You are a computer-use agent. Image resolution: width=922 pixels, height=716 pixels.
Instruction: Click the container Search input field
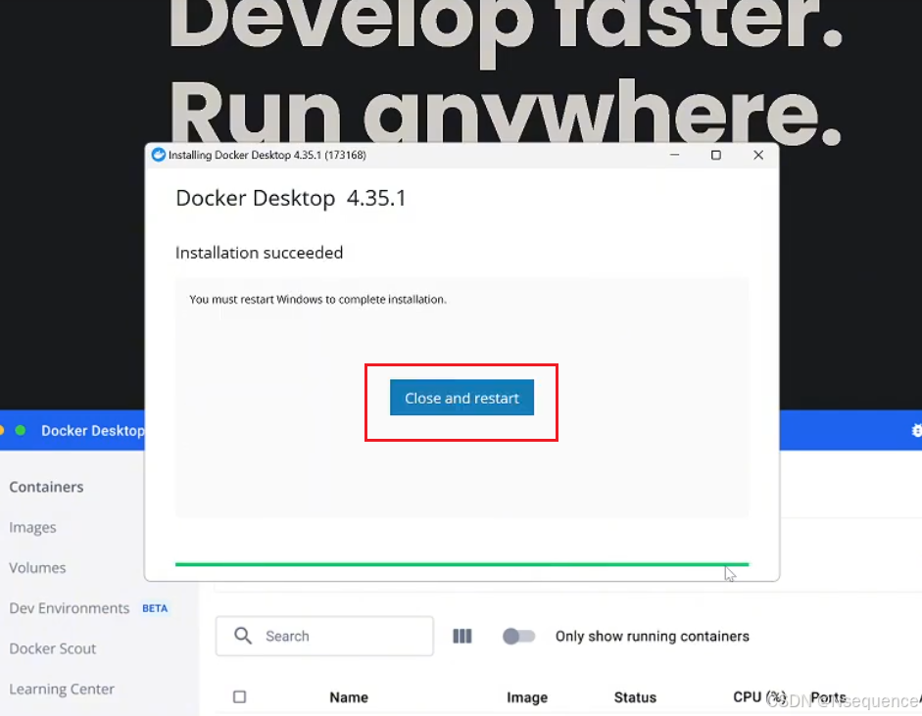[x=324, y=636]
